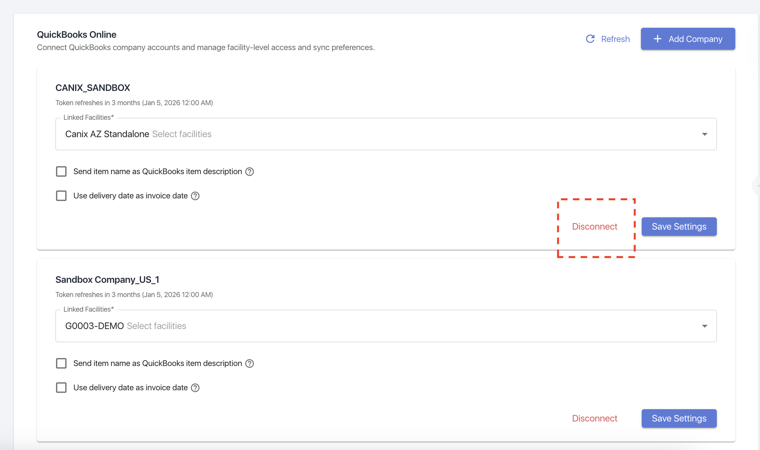Disconnect Sandbox Company_US_1
Image resolution: width=760 pixels, height=450 pixels.
click(x=594, y=418)
